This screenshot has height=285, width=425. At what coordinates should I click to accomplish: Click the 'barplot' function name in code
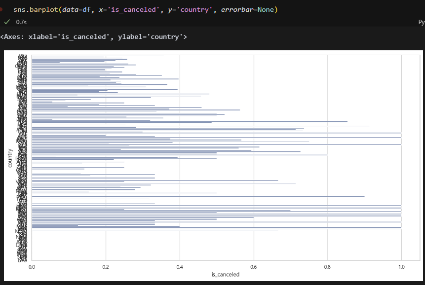(44, 10)
